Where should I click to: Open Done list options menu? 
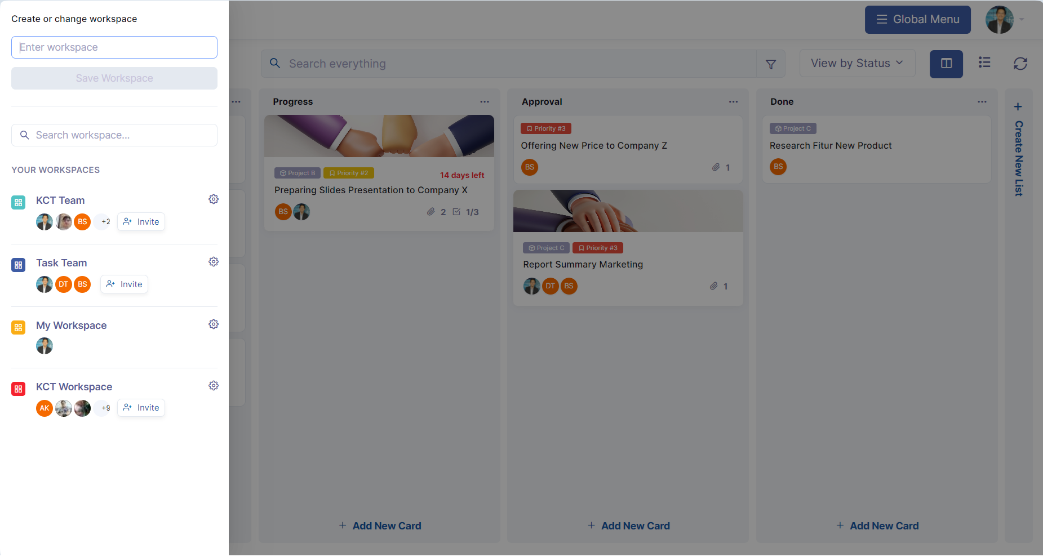(x=982, y=102)
